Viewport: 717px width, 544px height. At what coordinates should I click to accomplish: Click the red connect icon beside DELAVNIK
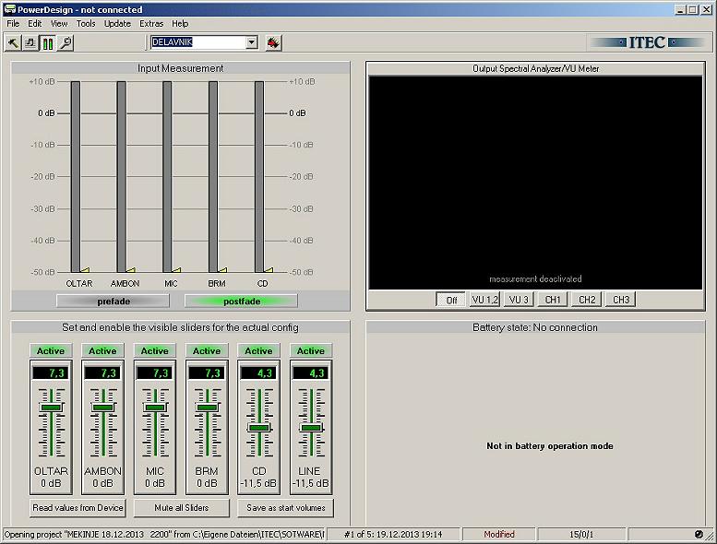tap(273, 43)
